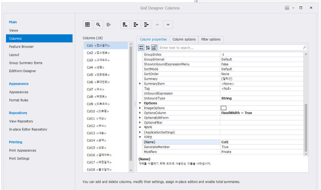This screenshot has width=321, height=190.
Task: Click the property pages icon beside the sort icon
Action: click(x=154, y=47)
